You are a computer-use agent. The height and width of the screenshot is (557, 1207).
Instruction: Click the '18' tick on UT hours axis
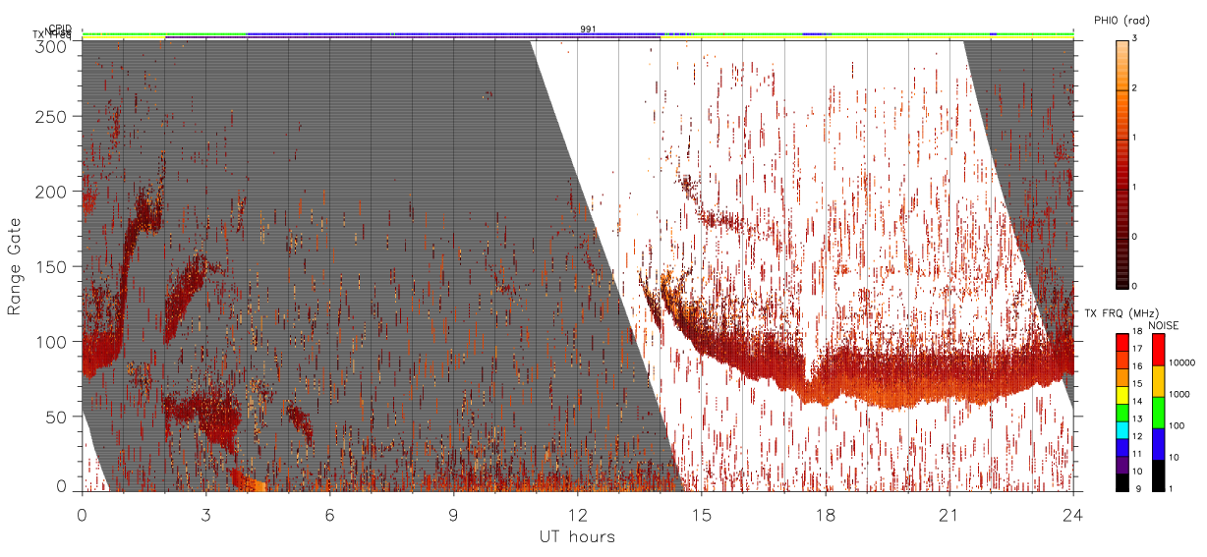point(825,514)
